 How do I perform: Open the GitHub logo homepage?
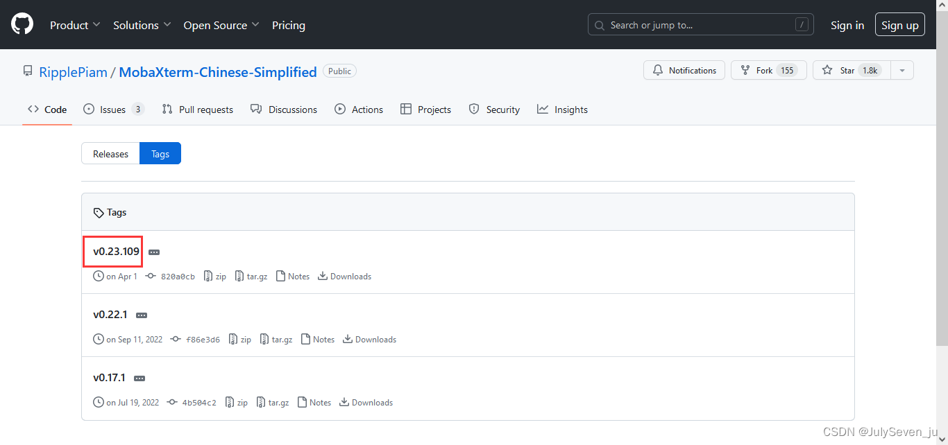tap(22, 25)
